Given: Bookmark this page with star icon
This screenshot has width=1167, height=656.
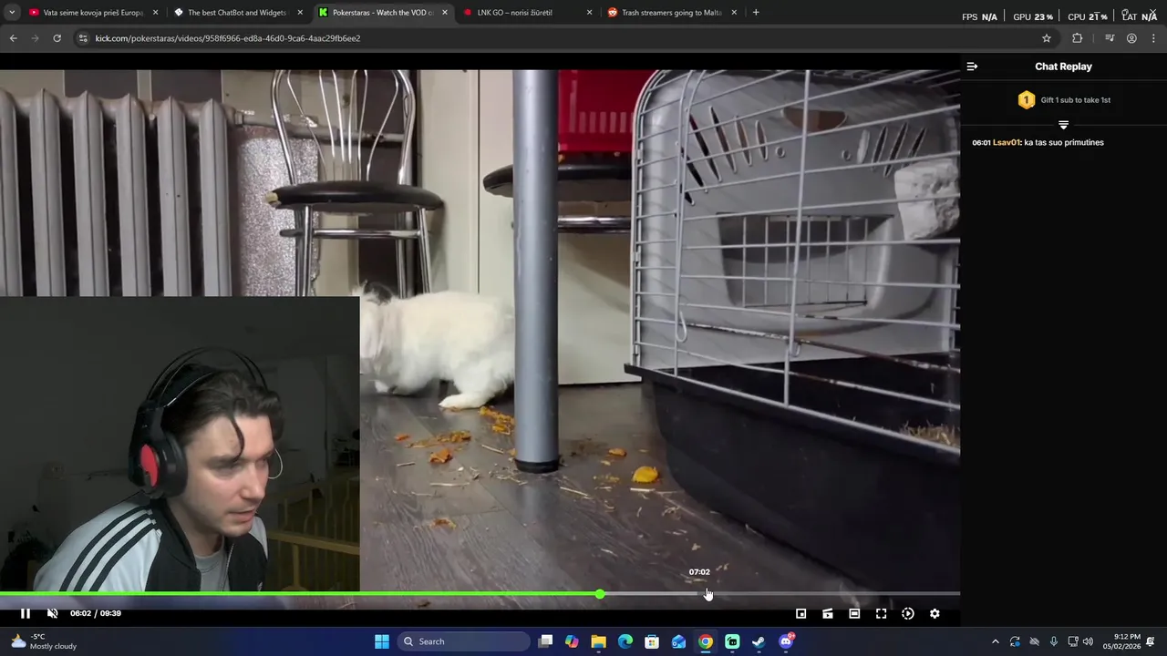Looking at the screenshot, I should [1047, 38].
